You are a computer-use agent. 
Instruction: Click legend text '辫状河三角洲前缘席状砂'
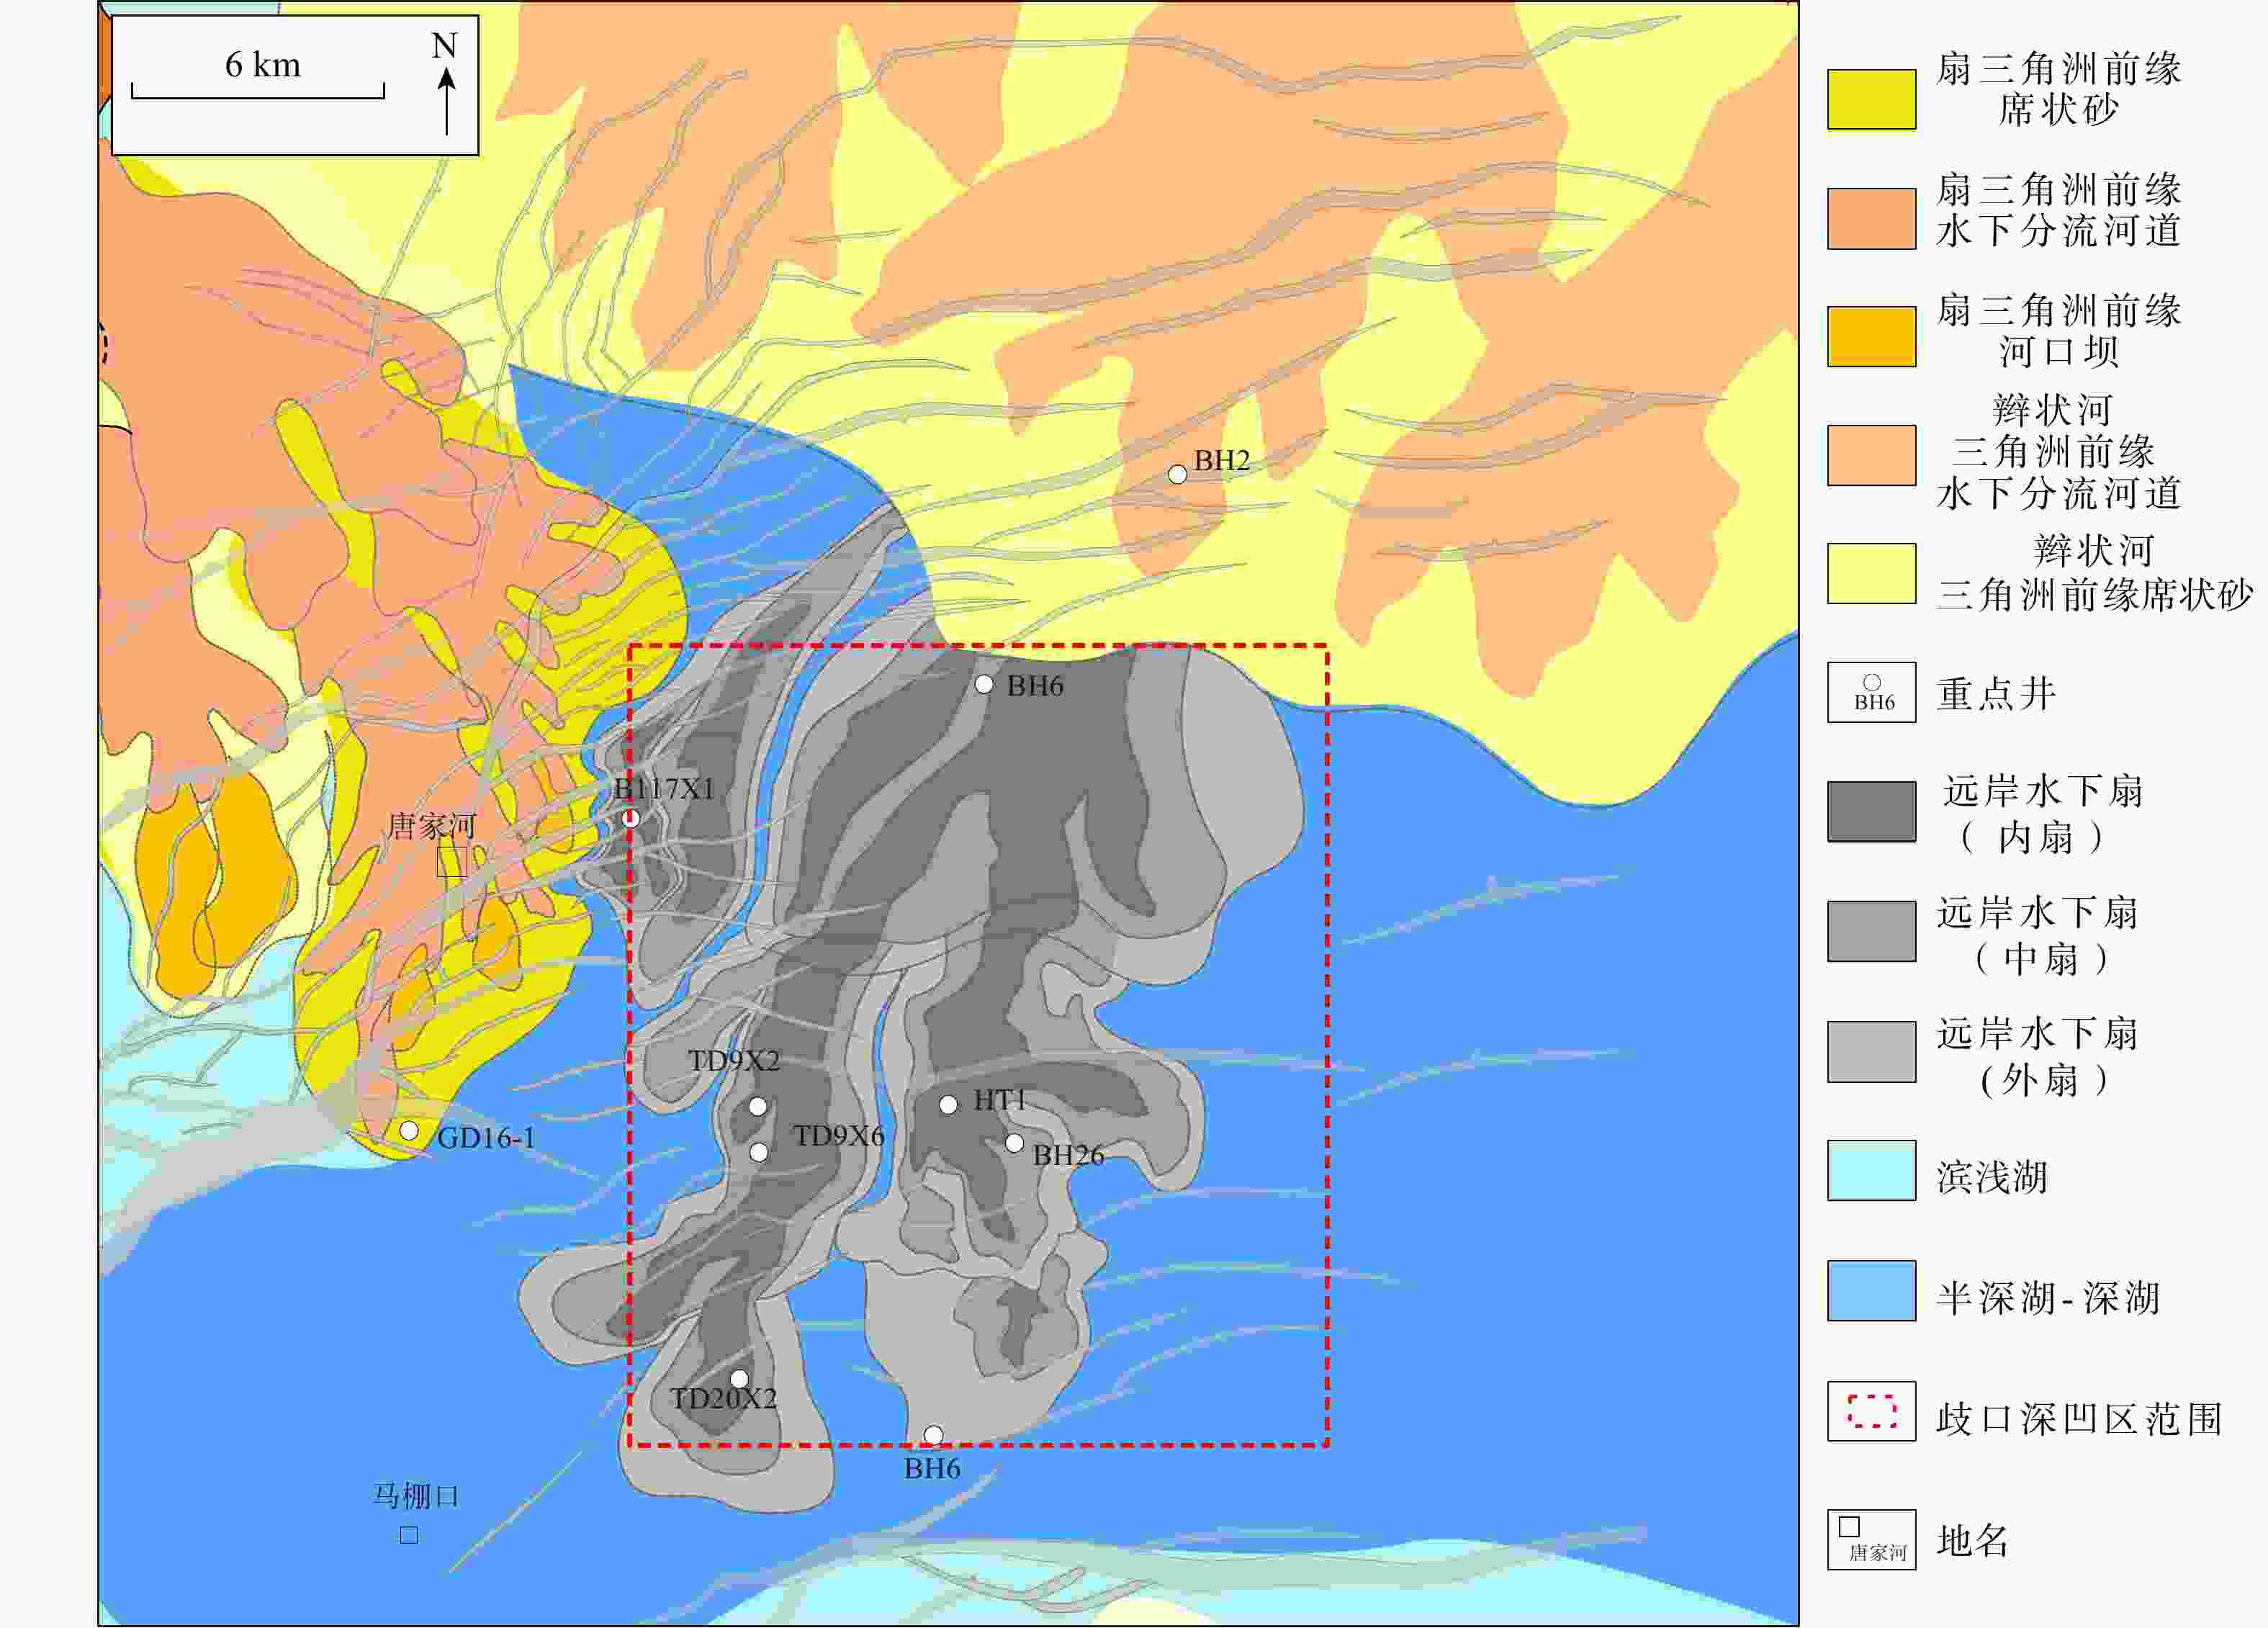click(2095, 572)
